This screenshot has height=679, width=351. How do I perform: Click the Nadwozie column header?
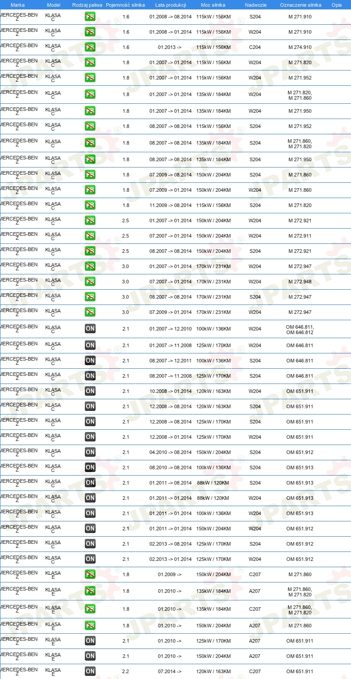(x=255, y=5)
